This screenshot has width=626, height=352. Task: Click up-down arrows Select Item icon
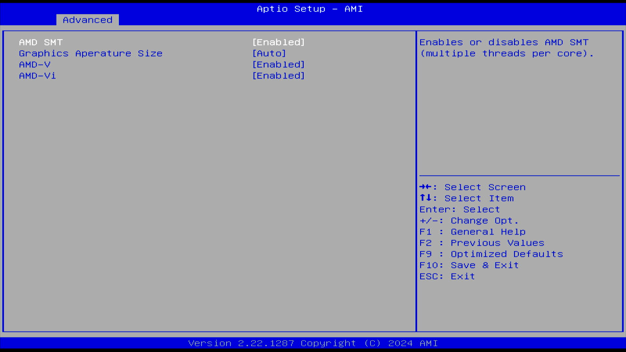tap(425, 198)
